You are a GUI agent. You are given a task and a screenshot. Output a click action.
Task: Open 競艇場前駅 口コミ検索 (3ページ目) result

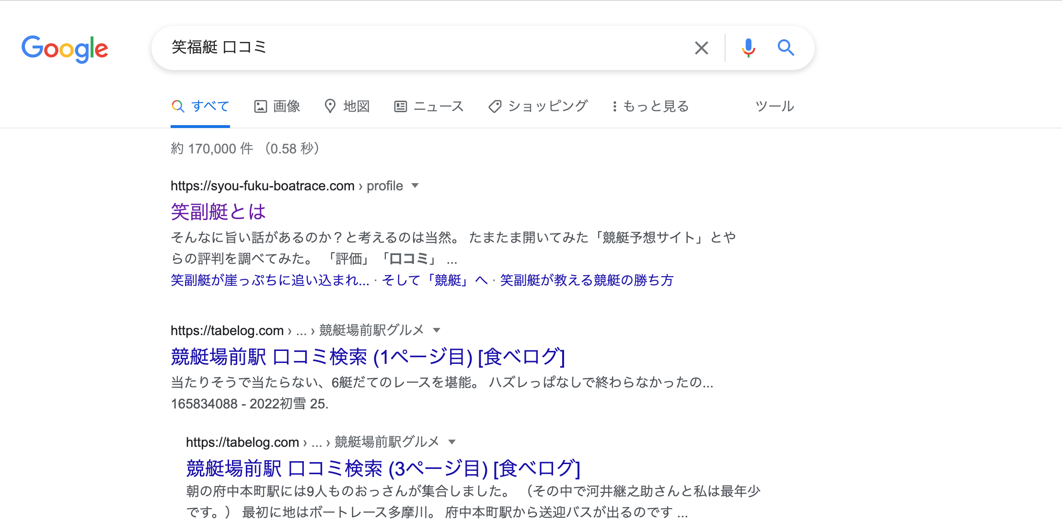[383, 469]
